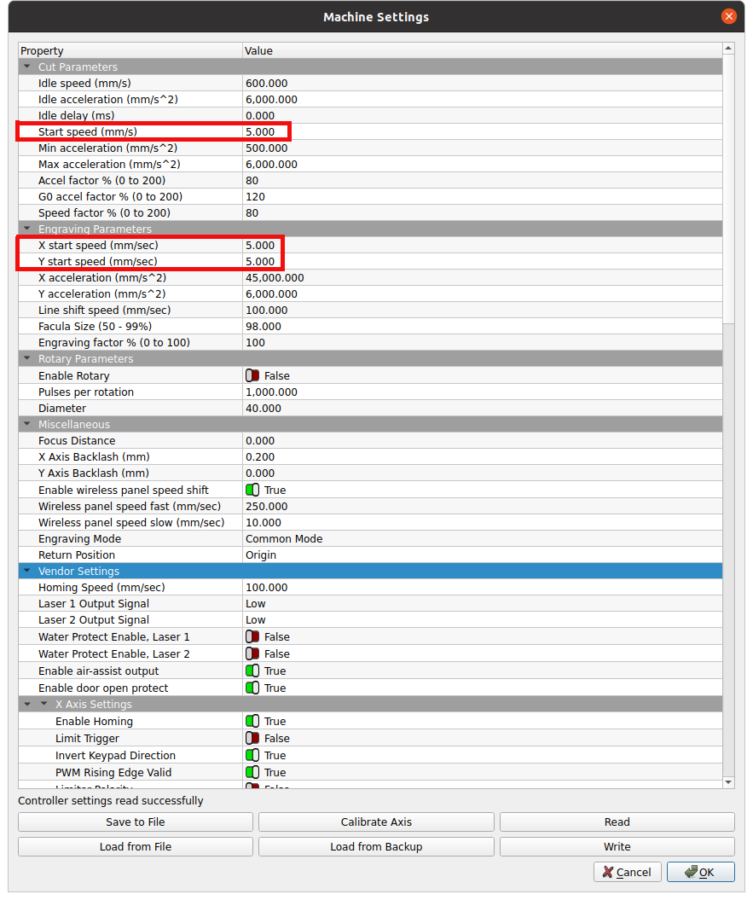
Task: Toggle the Enable Rotary switch
Action: click(x=252, y=376)
